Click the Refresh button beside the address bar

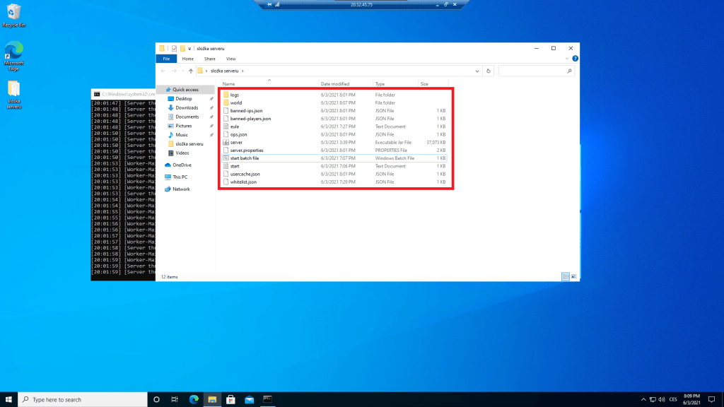click(489, 71)
